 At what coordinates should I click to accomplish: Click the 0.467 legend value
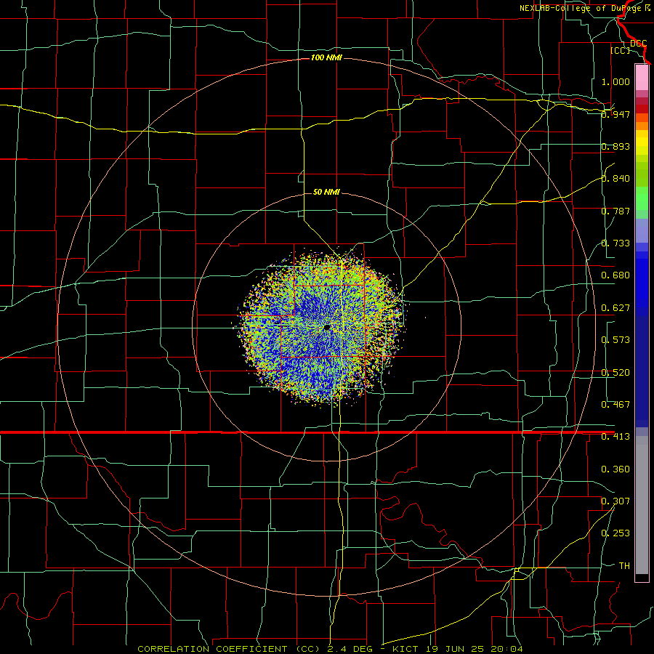tap(615, 405)
